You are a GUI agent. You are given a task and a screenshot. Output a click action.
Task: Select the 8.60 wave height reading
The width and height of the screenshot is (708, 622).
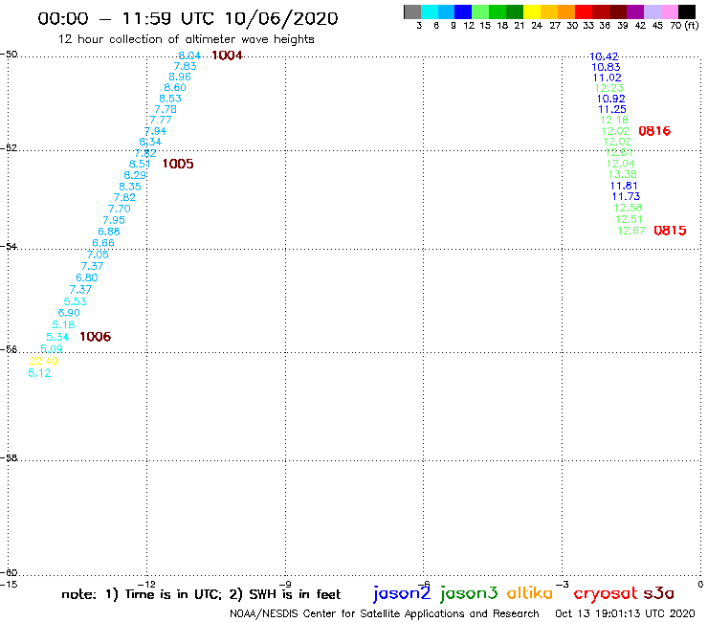pyautogui.click(x=175, y=88)
